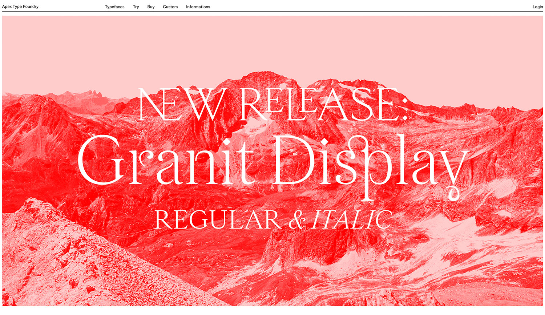The width and height of the screenshot is (545, 315).
Task: Select Custom in the top navigation
Action: (x=170, y=7)
